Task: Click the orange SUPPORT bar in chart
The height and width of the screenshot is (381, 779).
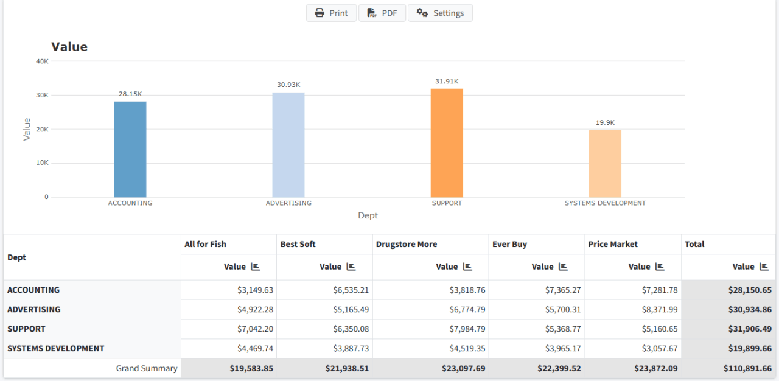Action: [x=447, y=143]
